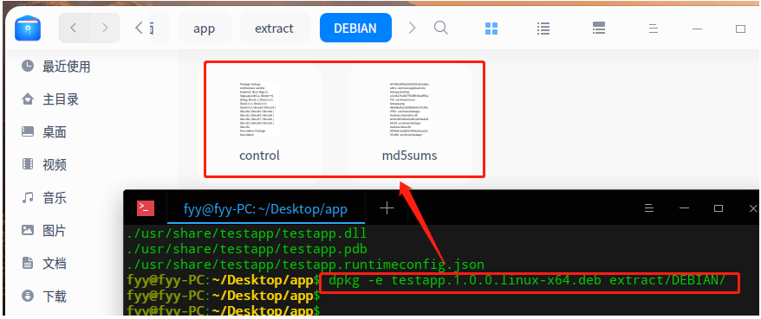The width and height of the screenshot is (761, 319).
Task: Open 桌面 in the sidebar
Action: 55,132
